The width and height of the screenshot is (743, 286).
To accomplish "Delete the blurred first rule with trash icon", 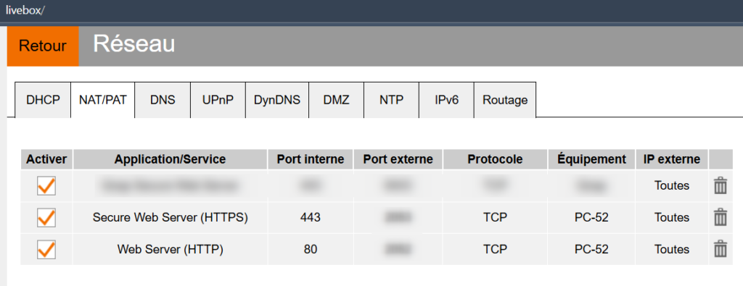I will (x=720, y=185).
